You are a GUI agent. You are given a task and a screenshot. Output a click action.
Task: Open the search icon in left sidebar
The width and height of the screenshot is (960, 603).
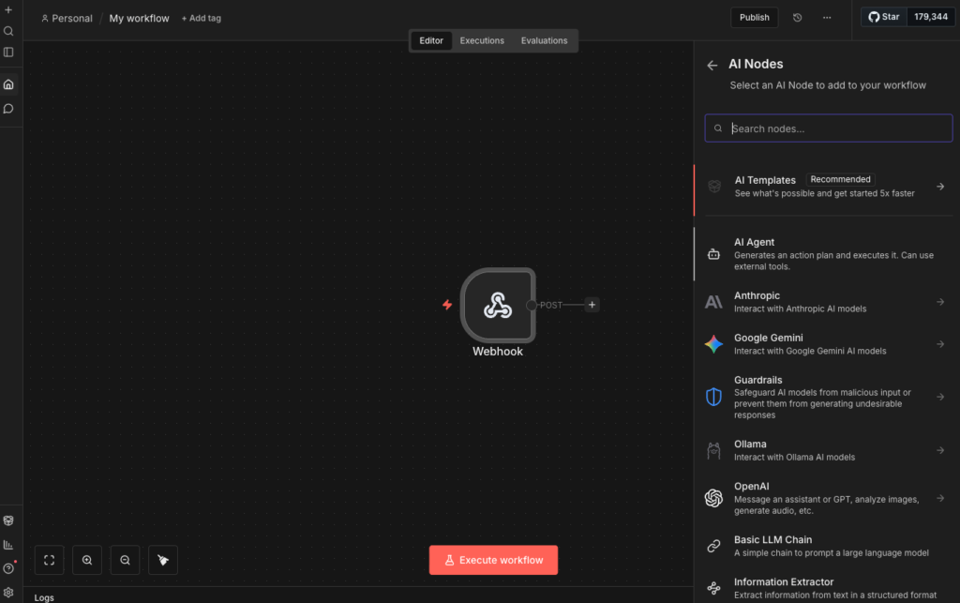8,31
